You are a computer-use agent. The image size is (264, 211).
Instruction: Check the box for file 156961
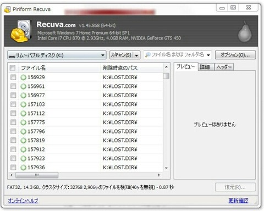click(13, 86)
